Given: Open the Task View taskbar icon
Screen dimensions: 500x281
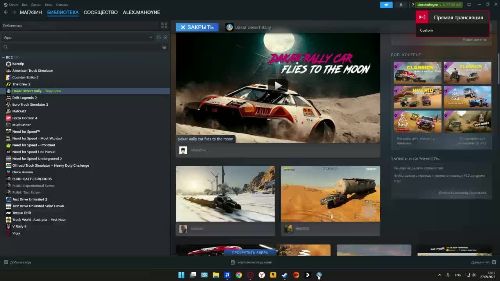Looking at the screenshot, I should tap(193, 275).
